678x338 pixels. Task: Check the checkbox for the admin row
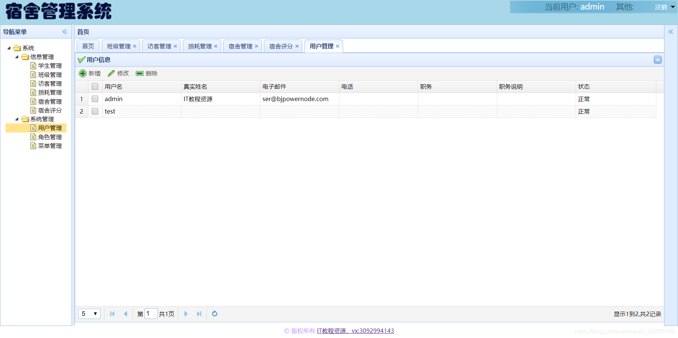[x=95, y=99]
